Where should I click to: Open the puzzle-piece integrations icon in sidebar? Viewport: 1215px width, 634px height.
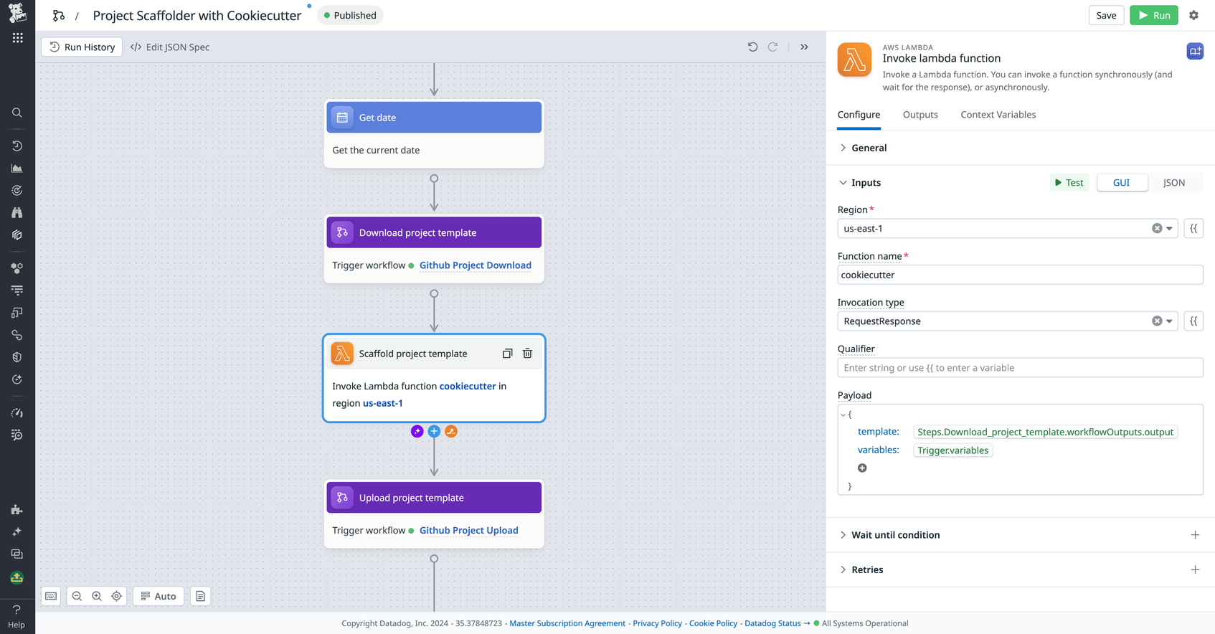pos(17,510)
